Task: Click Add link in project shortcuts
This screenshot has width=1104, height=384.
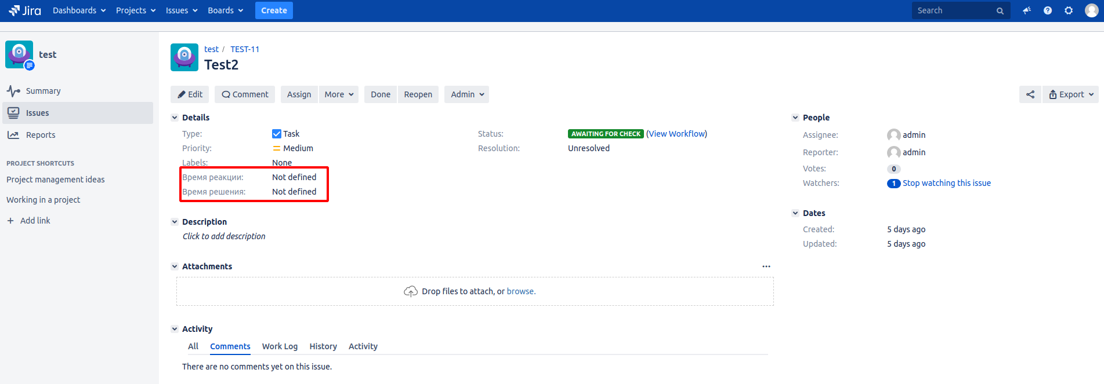Action: (x=35, y=221)
